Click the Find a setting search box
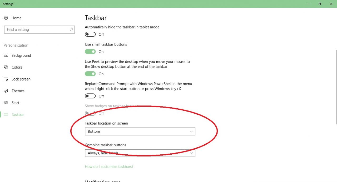Image resolution: width=337 pixels, height=182 pixels. [x=37, y=29]
